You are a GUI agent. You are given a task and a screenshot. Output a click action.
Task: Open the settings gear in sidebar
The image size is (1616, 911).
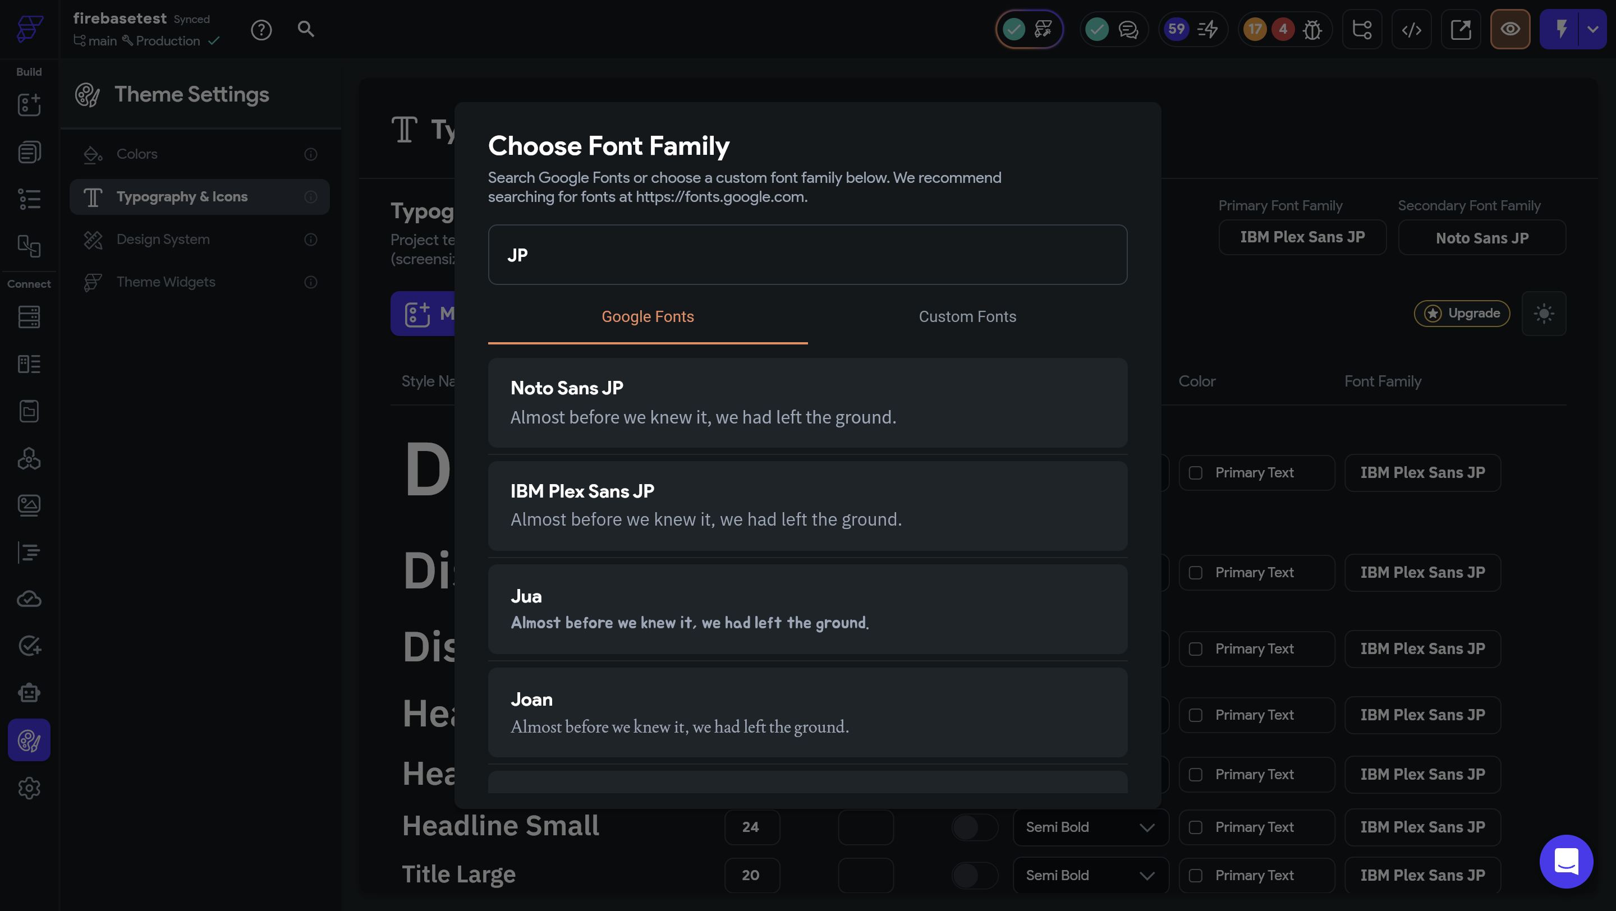[x=29, y=788]
